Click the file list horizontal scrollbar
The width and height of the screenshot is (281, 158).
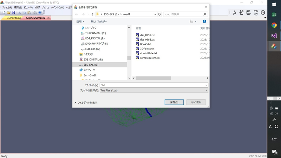pos(154,78)
